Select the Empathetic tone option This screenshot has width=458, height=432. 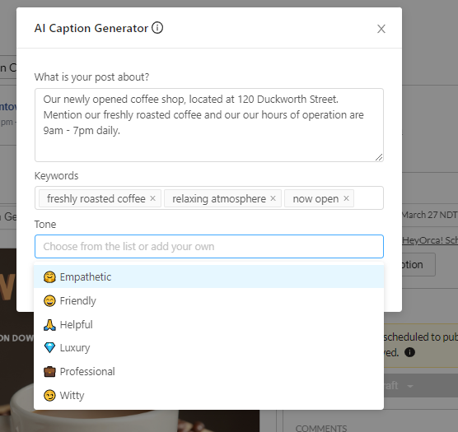pyautogui.click(x=209, y=276)
